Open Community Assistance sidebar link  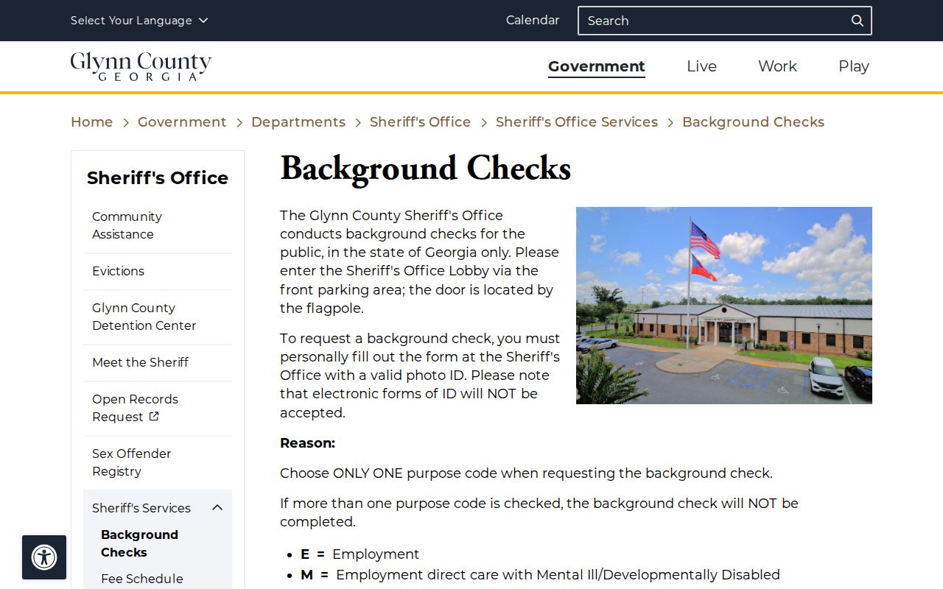[158, 225]
